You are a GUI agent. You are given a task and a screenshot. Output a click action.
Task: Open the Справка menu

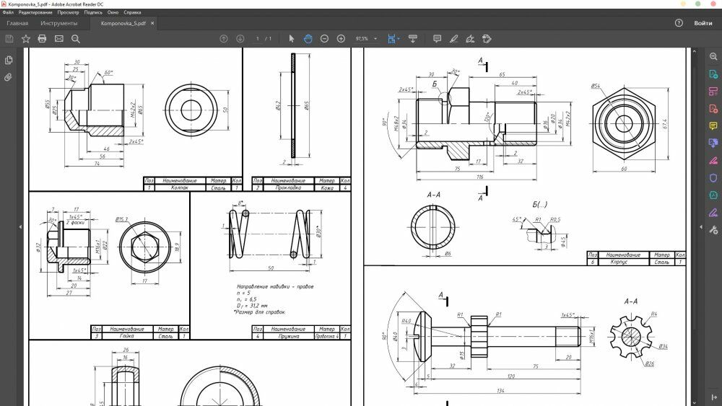pyautogui.click(x=132, y=12)
